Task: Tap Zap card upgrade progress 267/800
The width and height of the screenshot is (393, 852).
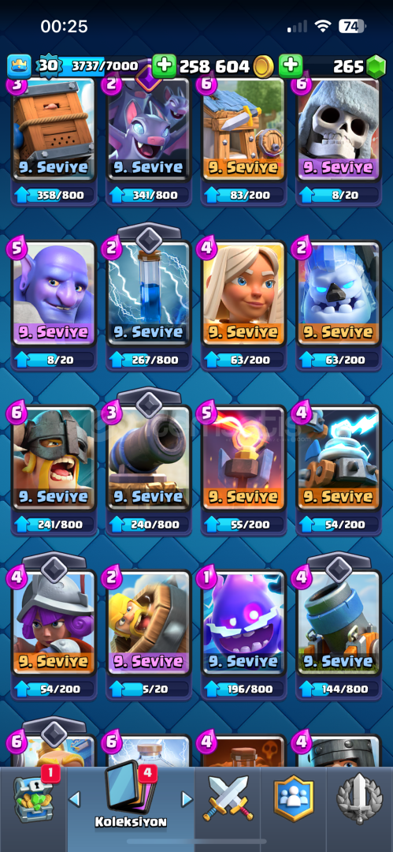Action: click(x=149, y=359)
